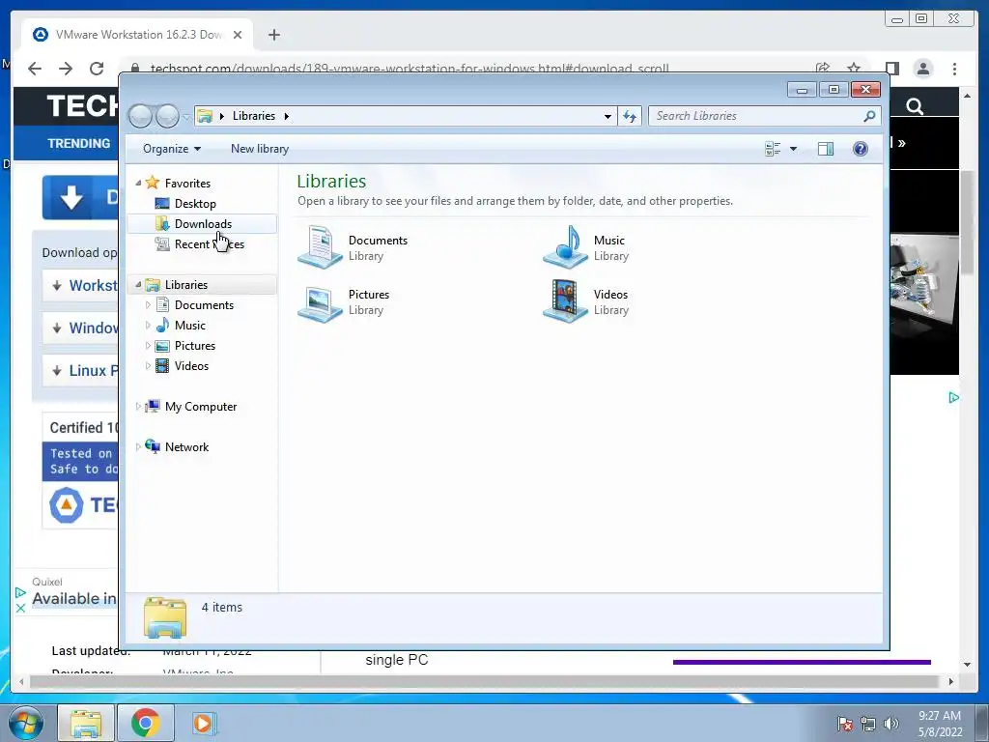The height and width of the screenshot is (742, 989).
Task: Open Chrome profile avatar
Action: coord(923,69)
